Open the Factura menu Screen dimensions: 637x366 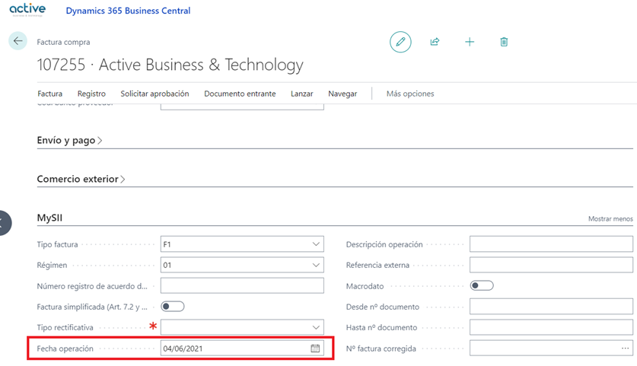coord(50,94)
